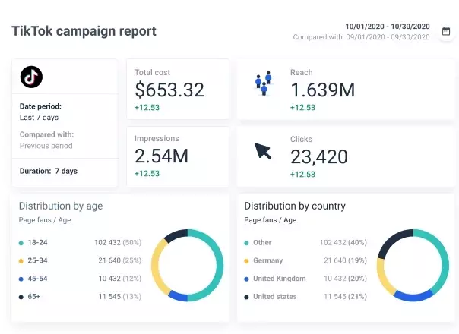Click the Impressions 2.54M card
Image resolution: width=459 pixels, height=334 pixels.
tap(177, 156)
